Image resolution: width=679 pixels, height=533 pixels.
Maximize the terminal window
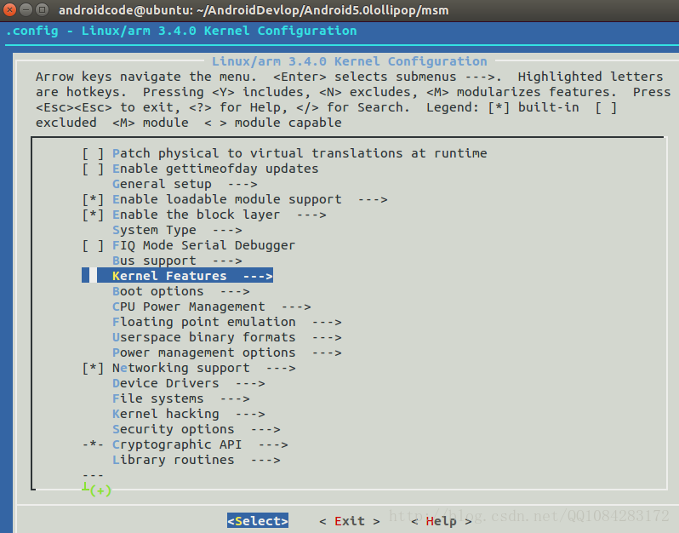[42, 9]
